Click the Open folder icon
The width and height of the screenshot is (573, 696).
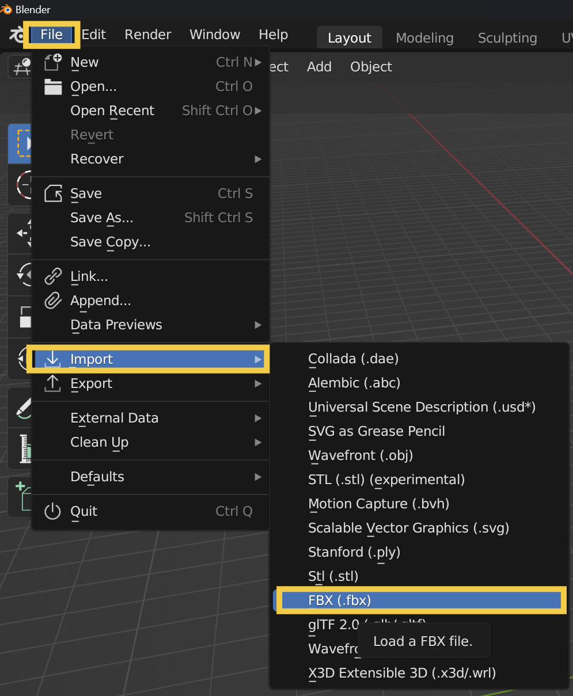click(53, 86)
